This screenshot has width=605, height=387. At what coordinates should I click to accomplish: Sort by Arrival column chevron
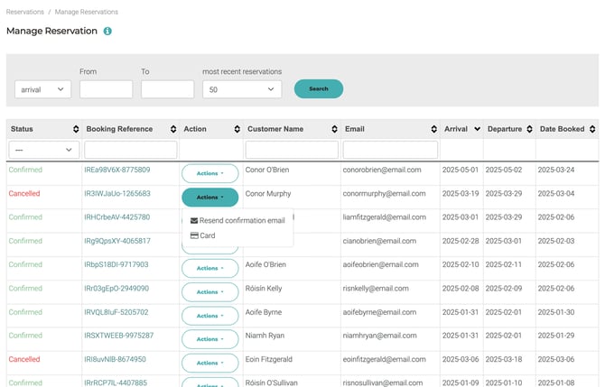tap(478, 129)
